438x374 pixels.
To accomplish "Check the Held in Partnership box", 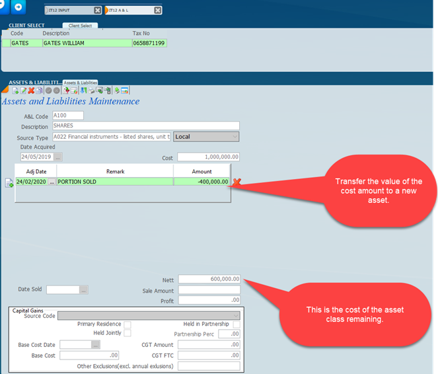I will [237, 324].
